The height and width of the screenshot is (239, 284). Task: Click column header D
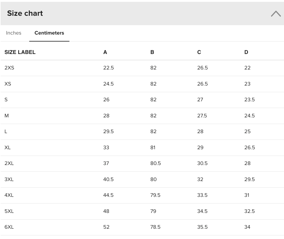(246, 52)
